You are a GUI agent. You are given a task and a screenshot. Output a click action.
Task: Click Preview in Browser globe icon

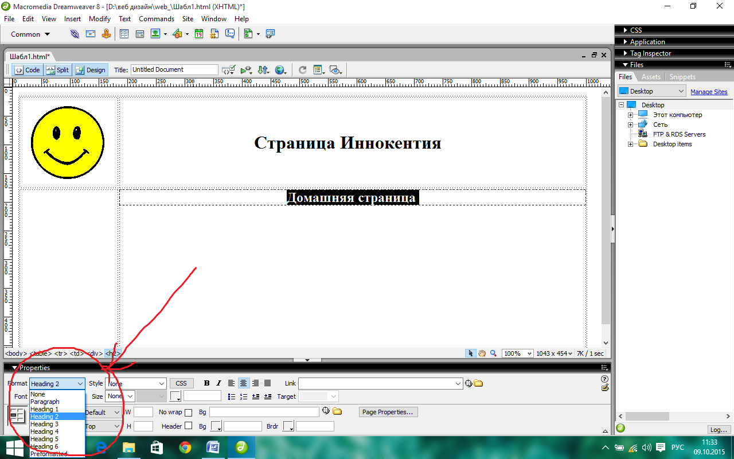pyautogui.click(x=280, y=70)
